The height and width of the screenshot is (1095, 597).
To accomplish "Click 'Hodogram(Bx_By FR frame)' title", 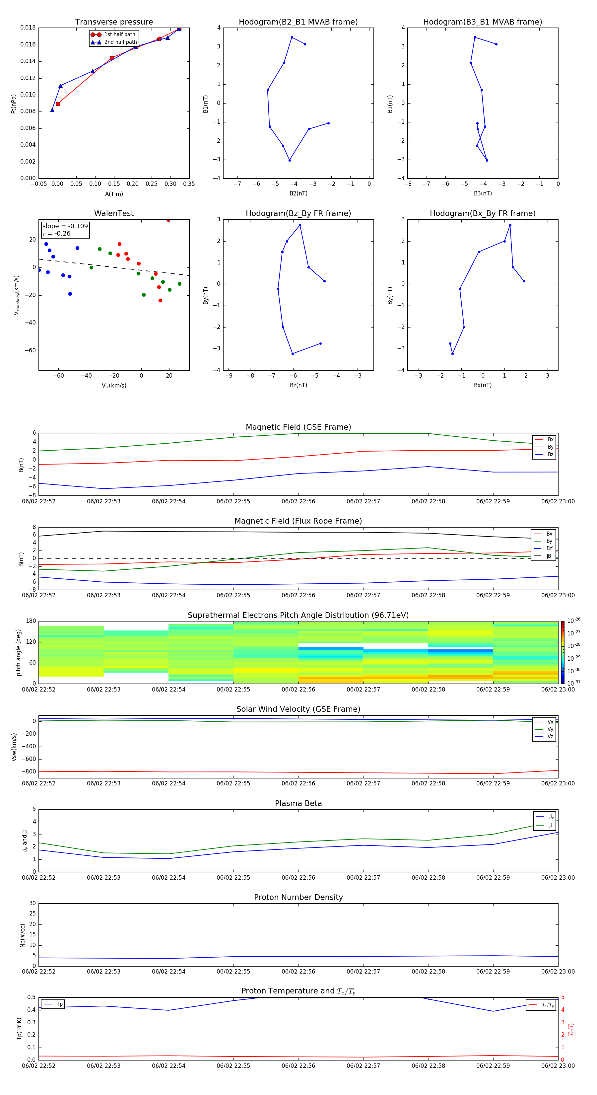I will tap(483, 213).
